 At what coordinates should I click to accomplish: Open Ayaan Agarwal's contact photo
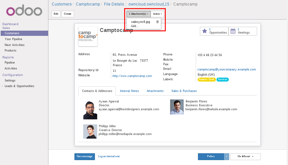[x=90, y=109]
